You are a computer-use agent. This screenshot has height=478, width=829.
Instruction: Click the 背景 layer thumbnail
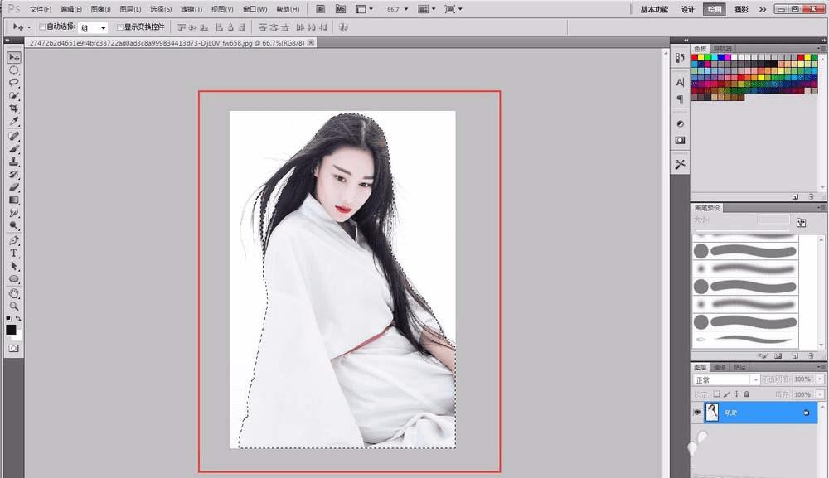pos(712,412)
